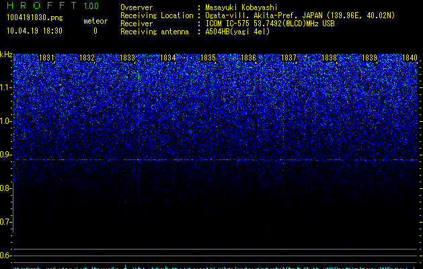The image size is (423, 269).
Task: Click the 1.1 frequency axis label
Action: [x=5, y=87]
